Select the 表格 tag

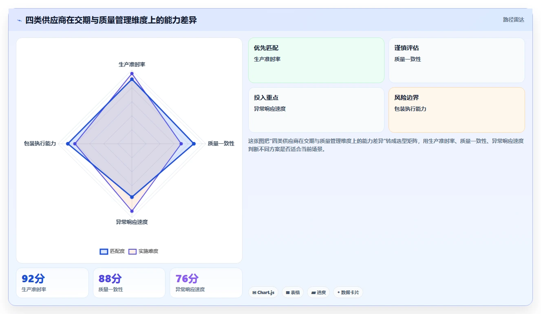[293, 292]
